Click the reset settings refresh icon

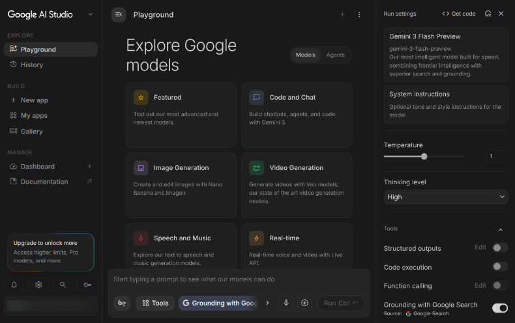pos(488,14)
